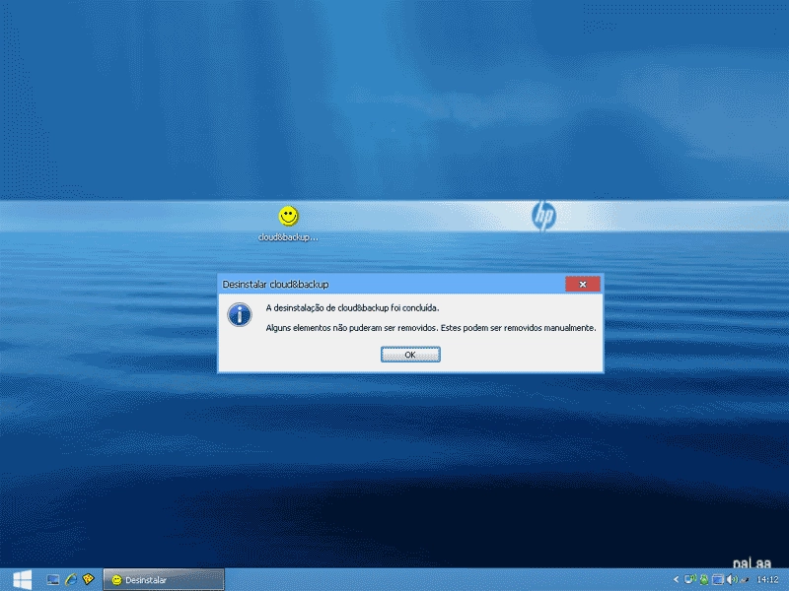Viewport: 789px width, 591px height.
Task: Expand hidden system tray icons
Action: (x=676, y=579)
